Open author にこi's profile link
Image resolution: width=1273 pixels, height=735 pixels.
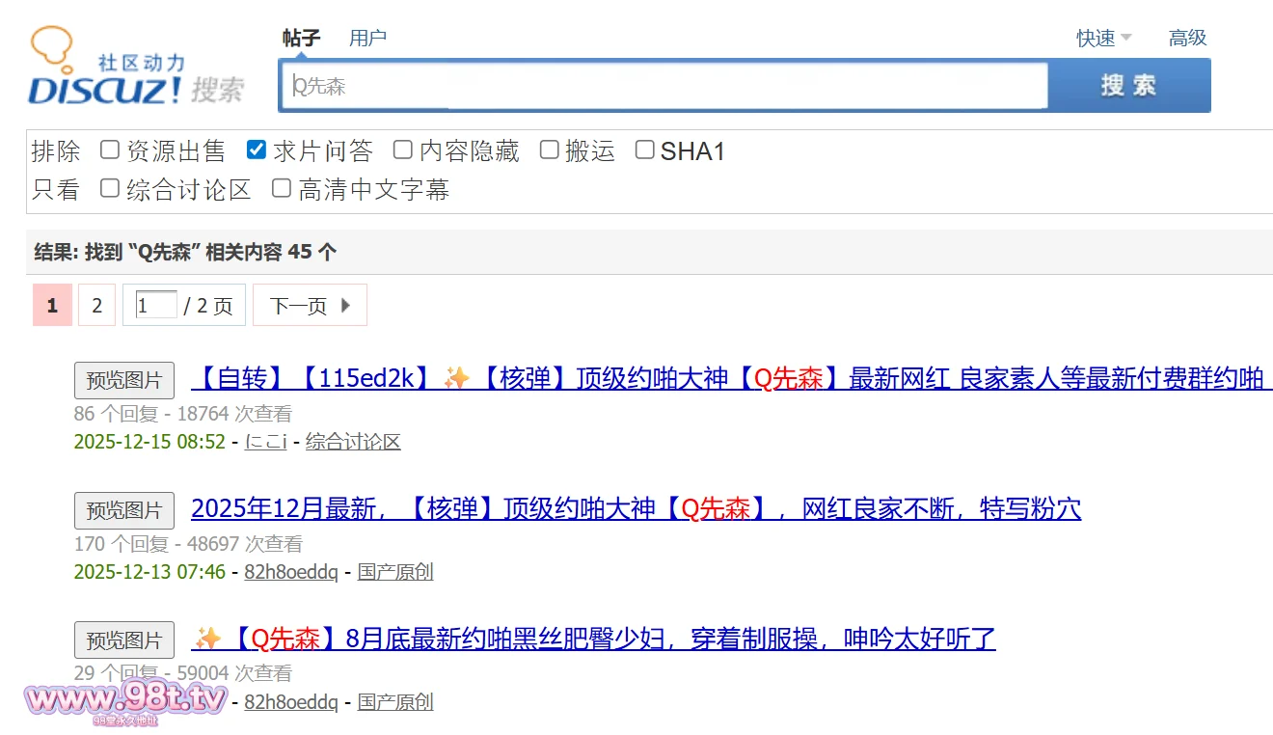click(266, 442)
